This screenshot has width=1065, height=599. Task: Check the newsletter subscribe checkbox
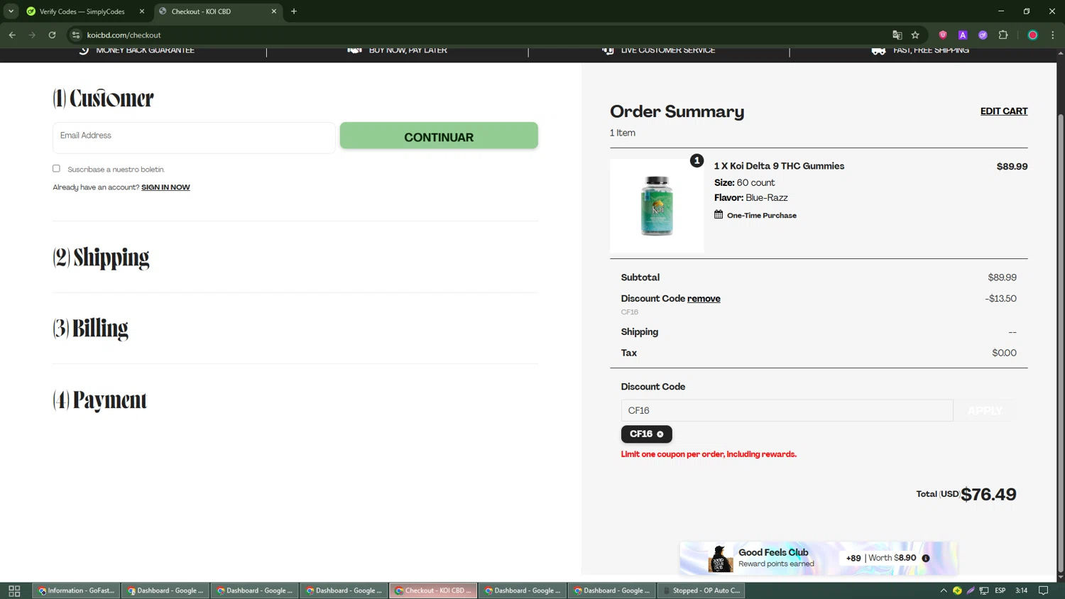[x=56, y=168]
